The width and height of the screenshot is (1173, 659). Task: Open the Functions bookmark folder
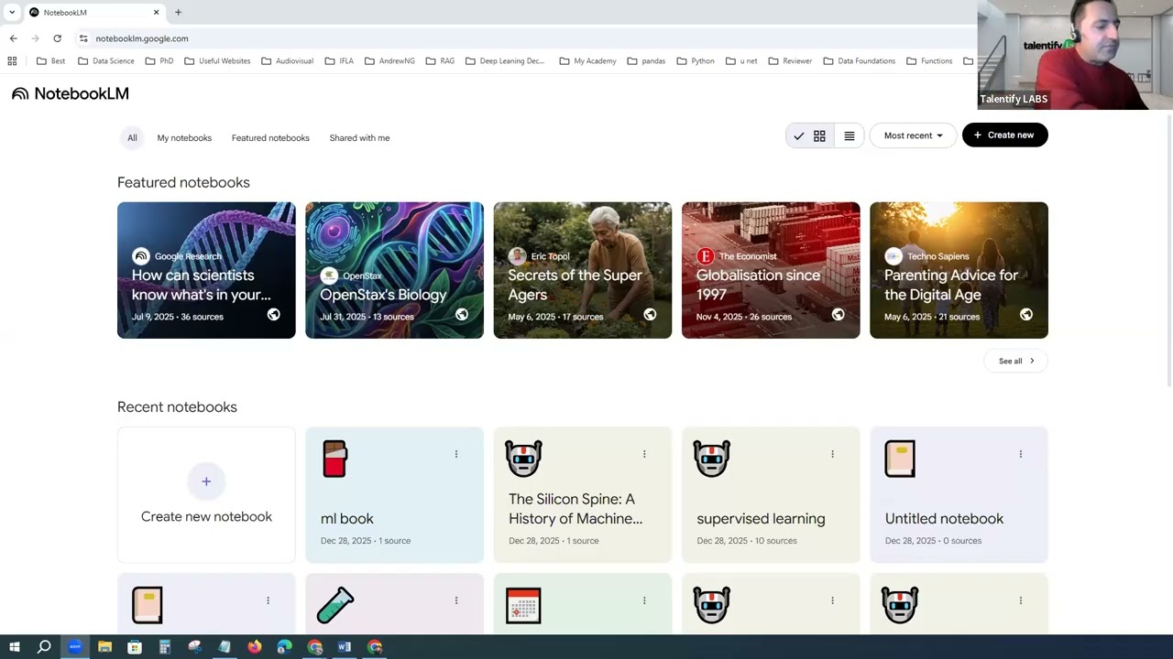tap(929, 61)
